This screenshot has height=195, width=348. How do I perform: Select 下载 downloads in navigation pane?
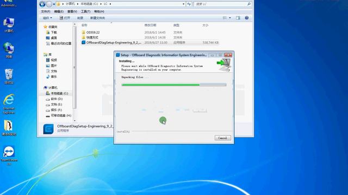pyautogui.click(x=52, y=32)
